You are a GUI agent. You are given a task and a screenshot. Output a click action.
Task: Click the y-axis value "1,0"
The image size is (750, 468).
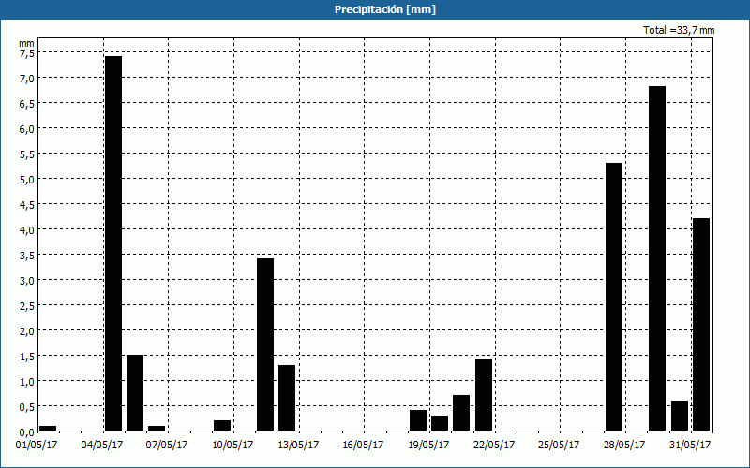coord(27,382)
